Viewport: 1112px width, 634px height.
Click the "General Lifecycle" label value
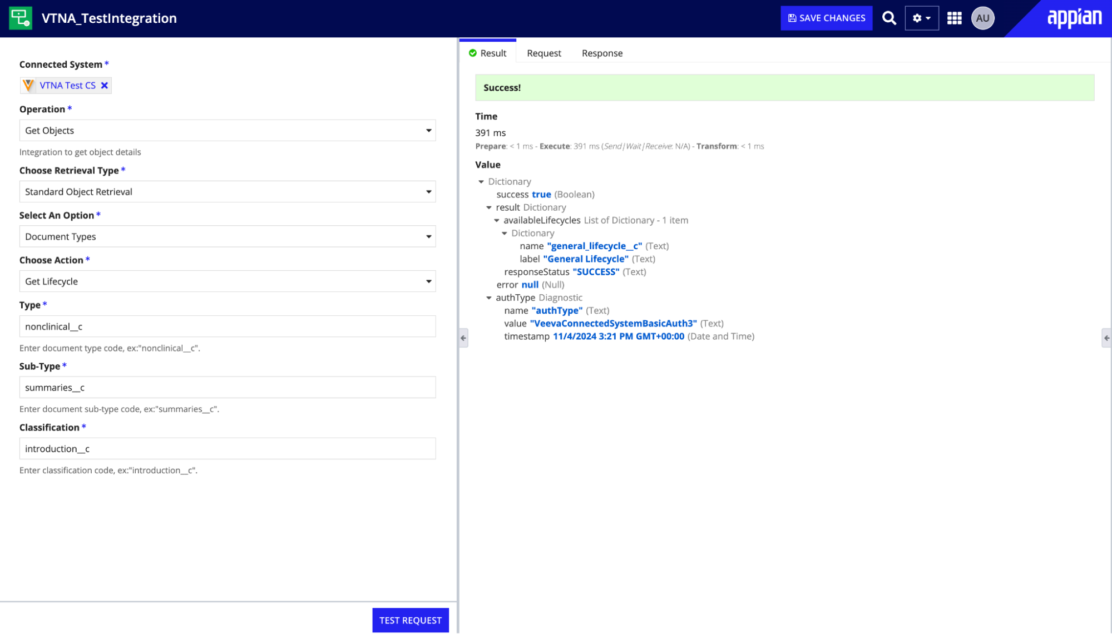pyautogui.click(x=586, y=259)
